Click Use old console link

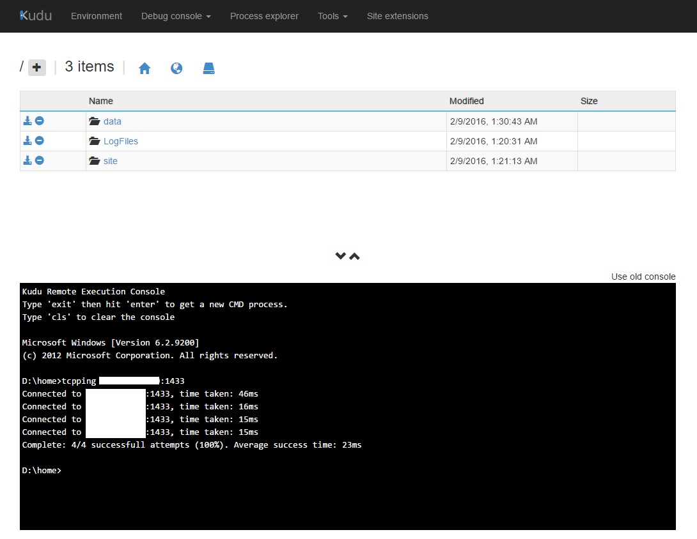point(643,277)
